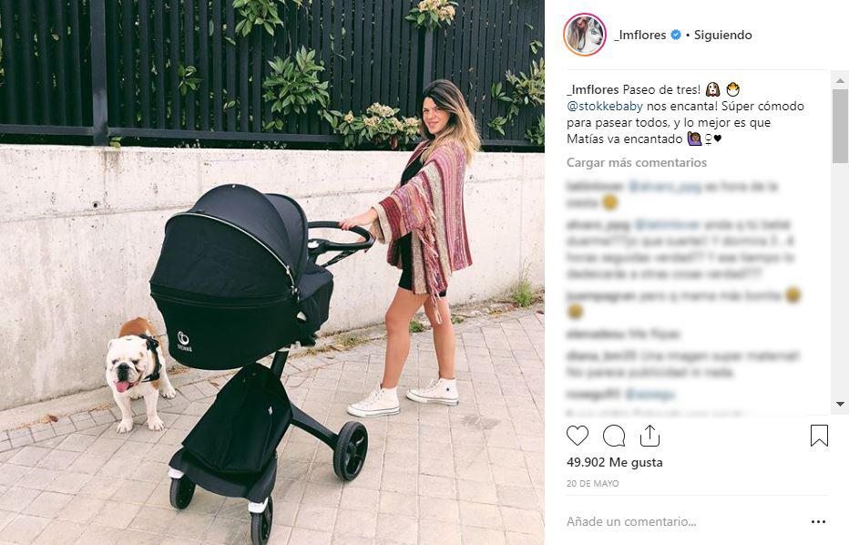Click verified badge next to _lmflores
Screen dimensions: 849x545
676,35
